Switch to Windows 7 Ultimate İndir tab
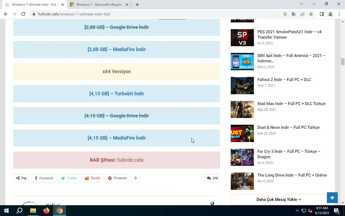 coord(34,5)
